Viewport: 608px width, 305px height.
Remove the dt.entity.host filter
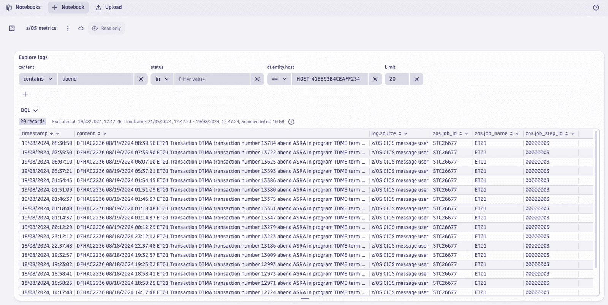(x=375, y=79)
